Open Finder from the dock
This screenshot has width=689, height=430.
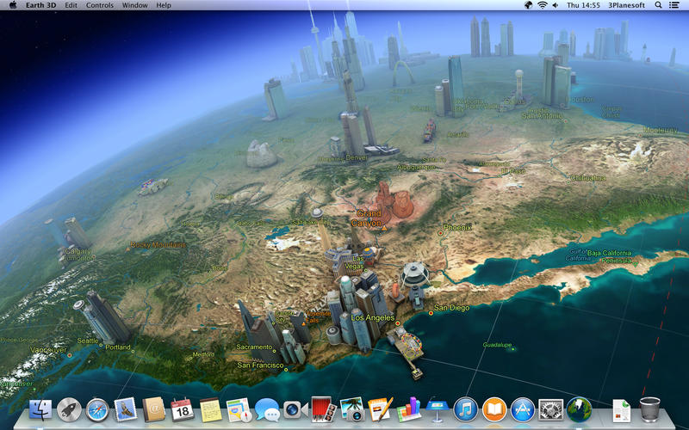coord(40,410)
